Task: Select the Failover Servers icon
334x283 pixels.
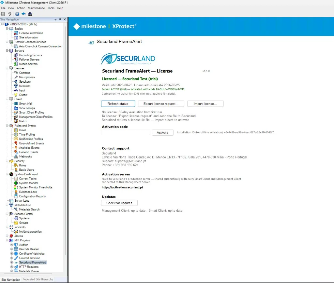Action: [16, 60]
